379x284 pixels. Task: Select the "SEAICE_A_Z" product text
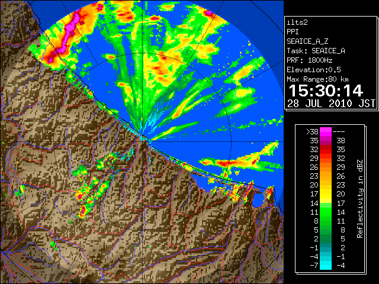coord(307,41)
